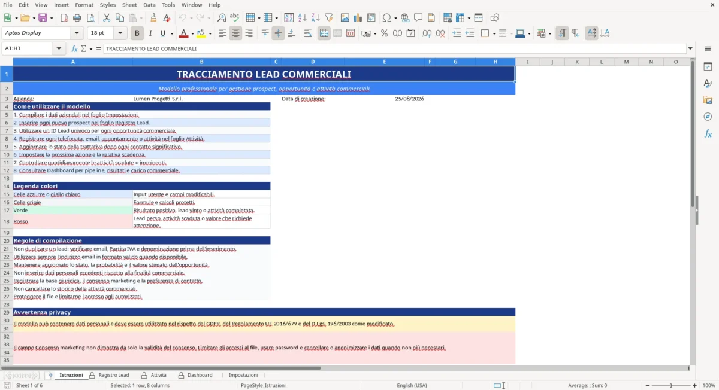Open the font size dropdown
The image size is (719, 390).
click(x=120, y=33)
